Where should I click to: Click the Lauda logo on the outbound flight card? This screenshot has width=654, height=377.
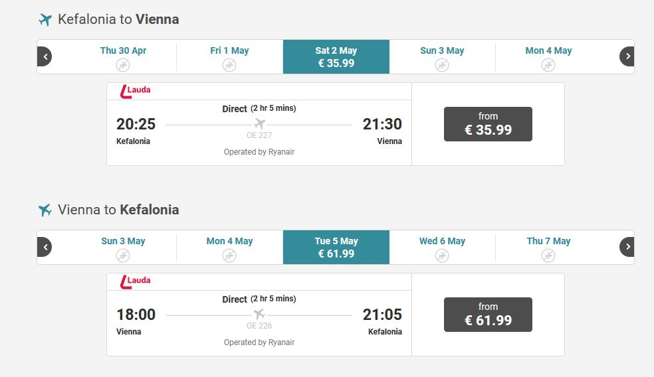(x=135, y=91)
